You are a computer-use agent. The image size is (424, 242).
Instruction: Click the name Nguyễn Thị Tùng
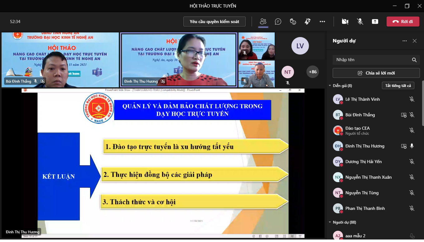(x=362, y=193)
